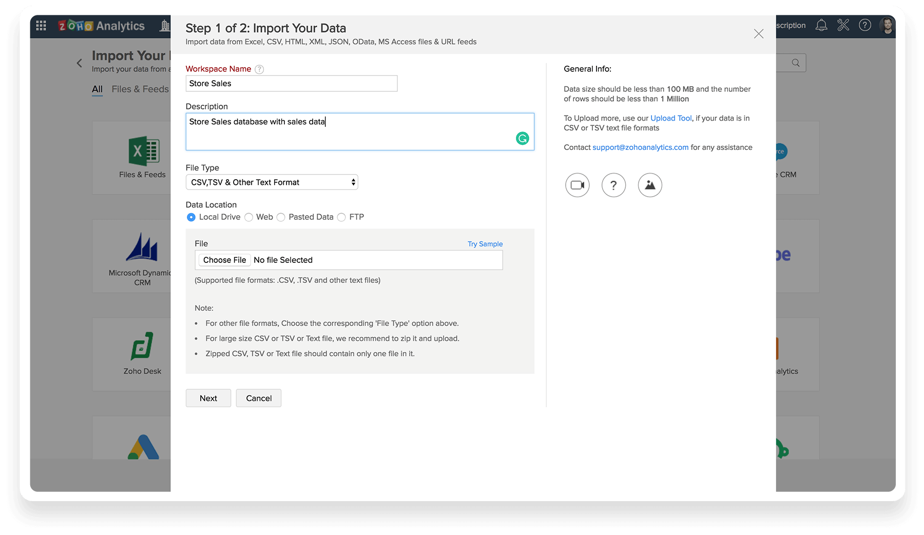Viewport: 924px width, 535px height.
Task: Go back using the left chevron
Action: coord(79,63)
